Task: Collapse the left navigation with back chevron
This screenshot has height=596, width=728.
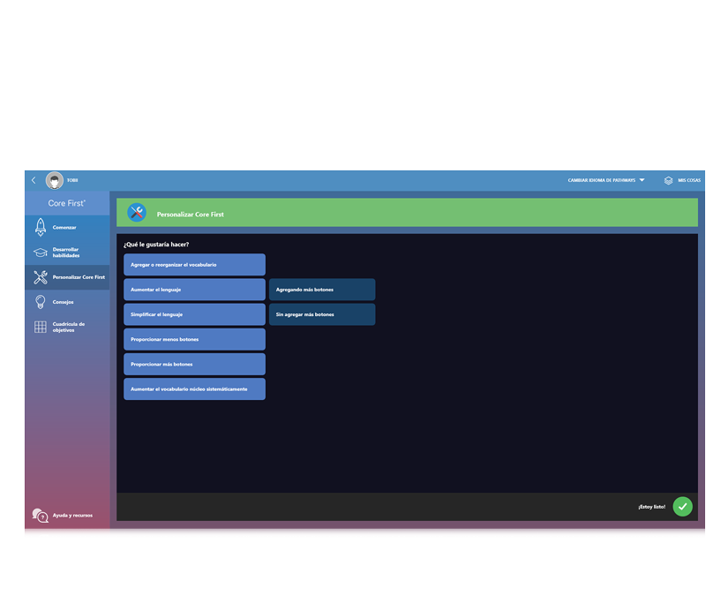Action: pyautogui.click(x=33, y=180)
